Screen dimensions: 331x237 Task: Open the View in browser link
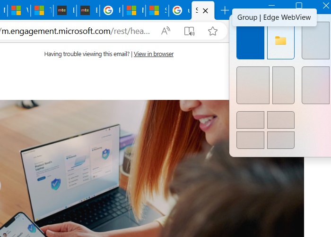coord(154,54)
